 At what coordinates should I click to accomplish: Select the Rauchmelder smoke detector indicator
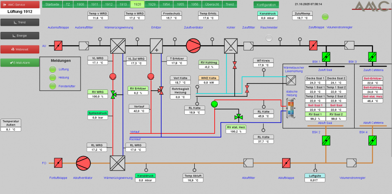(269, 38)
